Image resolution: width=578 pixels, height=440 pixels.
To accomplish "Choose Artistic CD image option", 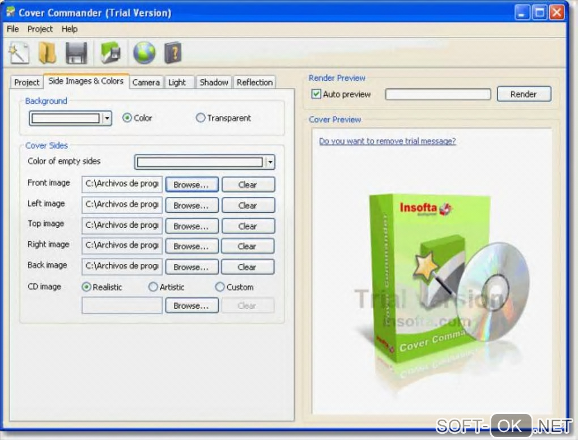I will [153, 287].
